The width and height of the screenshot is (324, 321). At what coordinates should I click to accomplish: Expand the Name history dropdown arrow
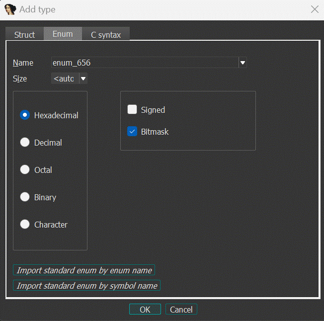(243, 63)
